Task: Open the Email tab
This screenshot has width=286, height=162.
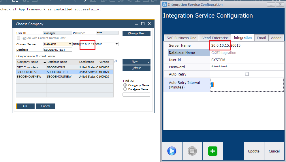Action: coord(261,38)
